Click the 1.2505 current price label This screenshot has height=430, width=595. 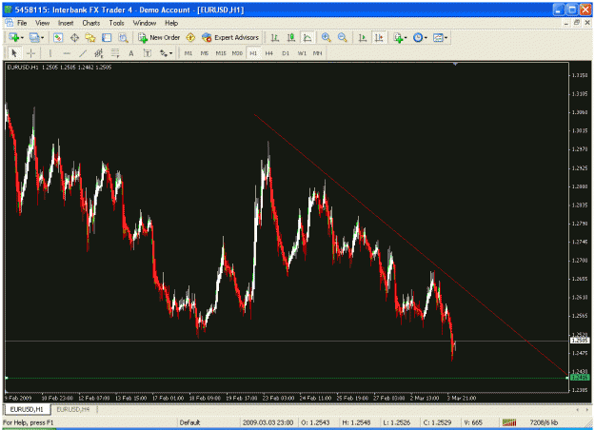click(x=580, y=341)
